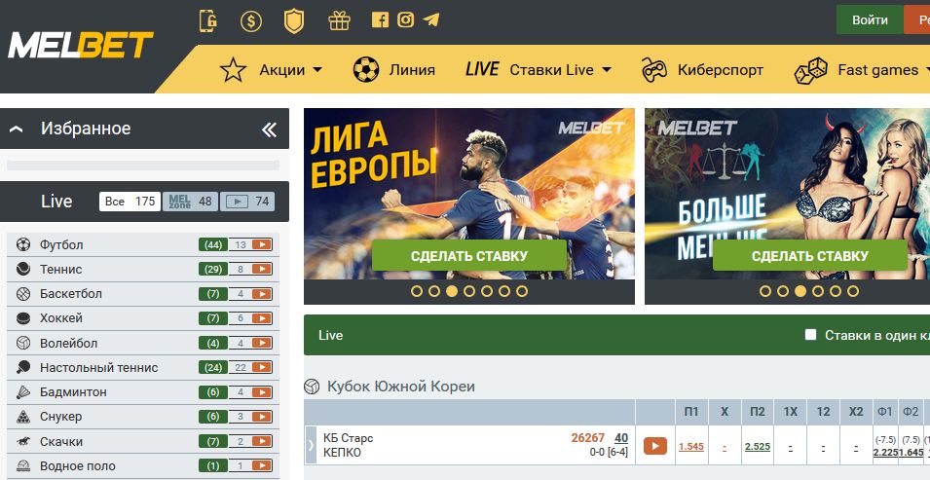Click the gift box bonus icon
Viewport: 930px width, 480px height.
coord(339,20)
